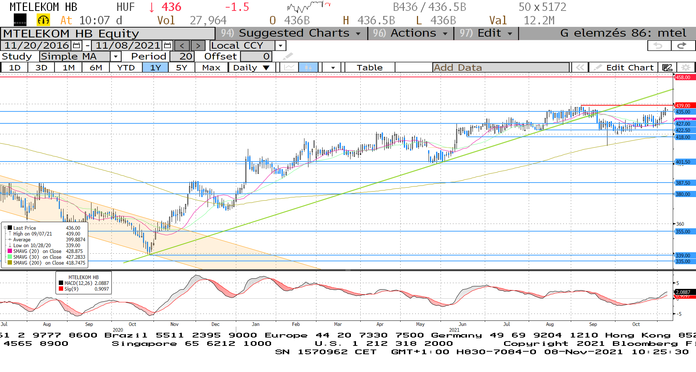The width and height of the screenshot is (696, 372).
Task: Click the MTELEKOM HB Equity security field
Action: tap(107, 33)
